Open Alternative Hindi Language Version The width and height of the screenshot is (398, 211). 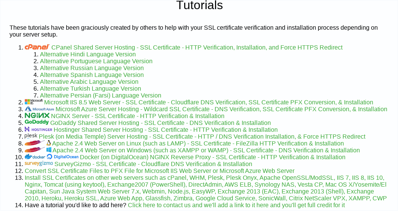pyautogui.click(x=88, y=54)
